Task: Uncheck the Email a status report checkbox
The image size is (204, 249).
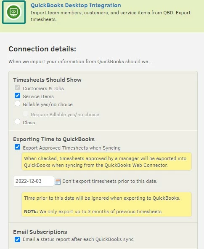Action: (17, 239)
